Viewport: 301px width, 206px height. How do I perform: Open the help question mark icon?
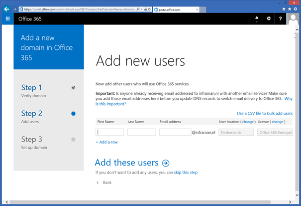pos(281,18)
